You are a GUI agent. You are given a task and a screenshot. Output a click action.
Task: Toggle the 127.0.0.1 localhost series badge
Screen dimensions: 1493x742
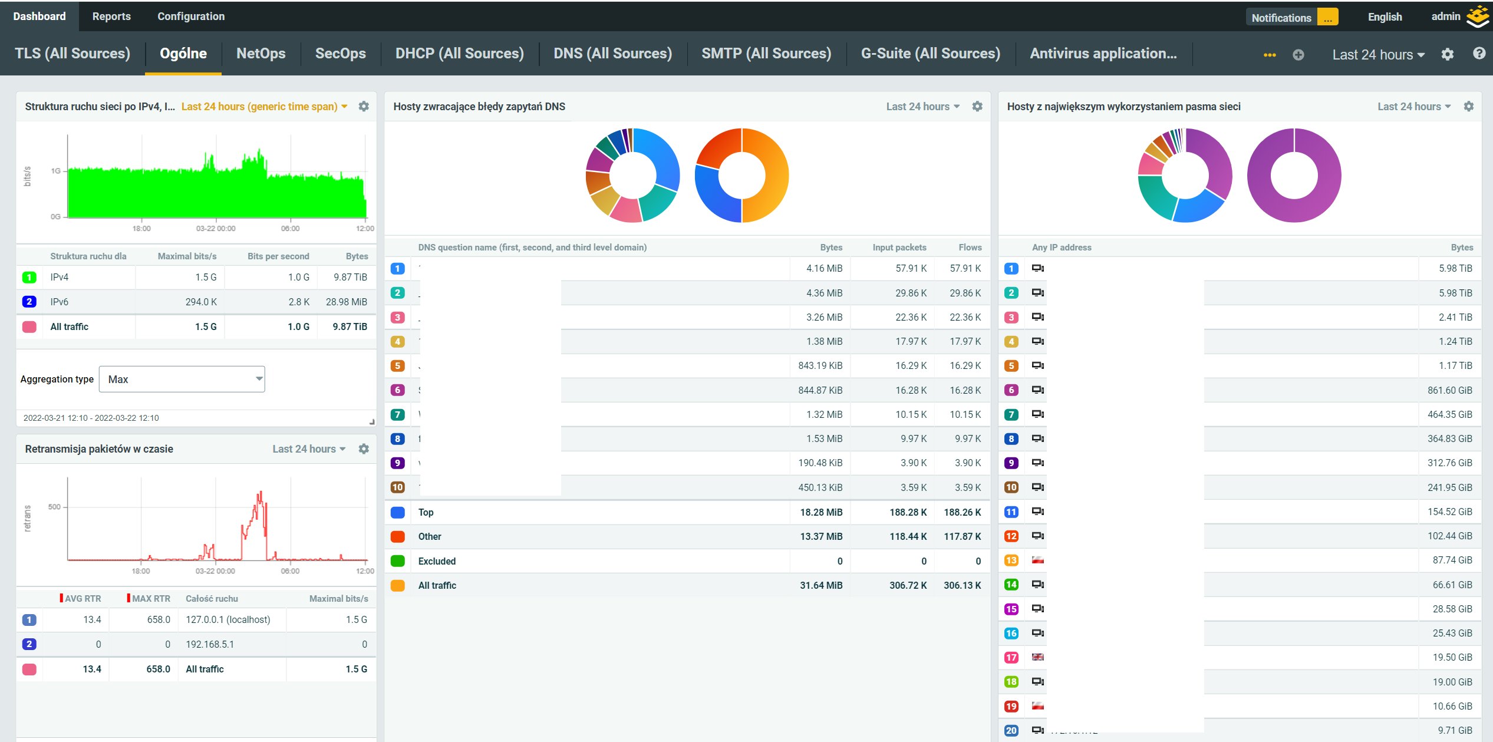click(x=29, y=619)
